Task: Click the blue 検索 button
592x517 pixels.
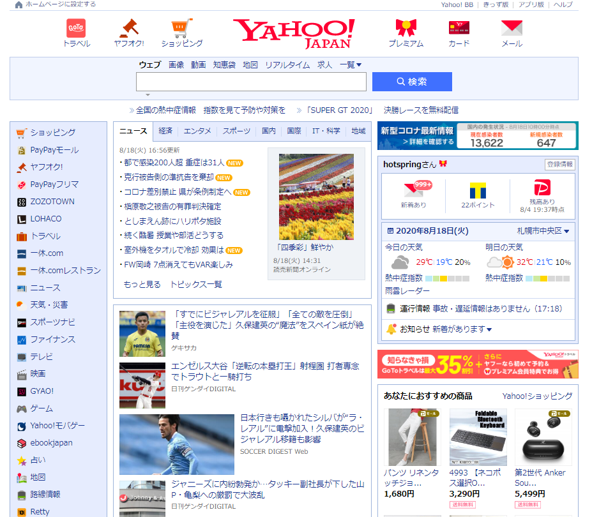Action: tap(412, 82)
